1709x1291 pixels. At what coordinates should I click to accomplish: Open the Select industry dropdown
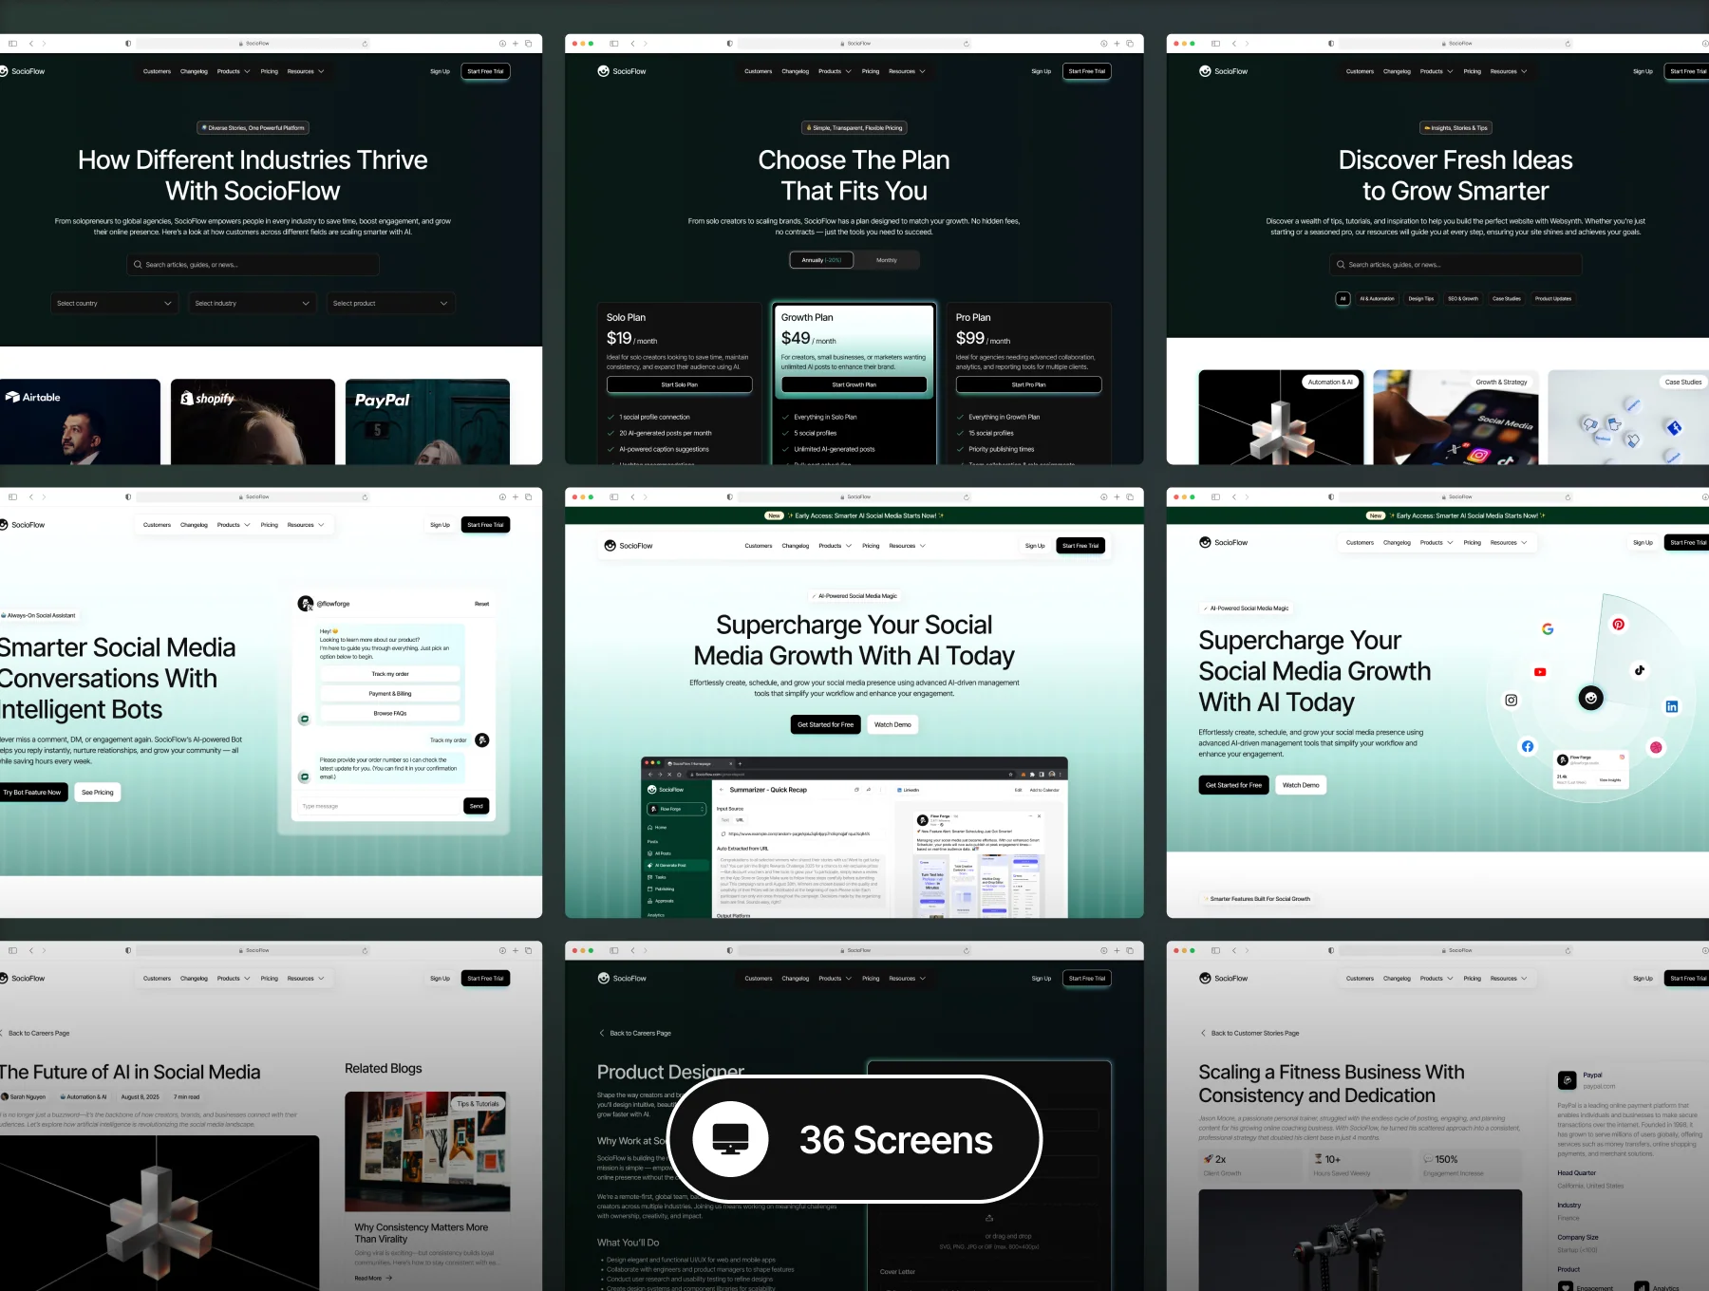point(252,304)
